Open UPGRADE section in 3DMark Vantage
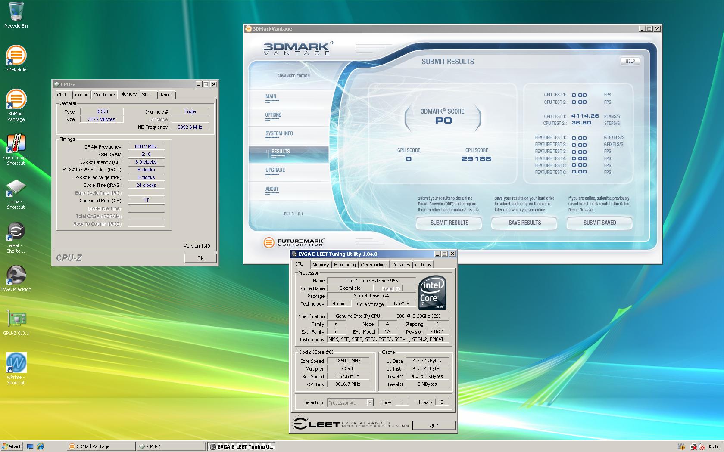724x452 pixels. click(x=275, y=170)
